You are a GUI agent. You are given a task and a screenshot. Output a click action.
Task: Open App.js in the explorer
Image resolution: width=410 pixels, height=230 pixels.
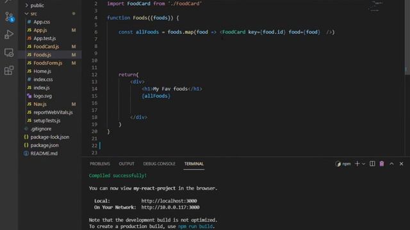[40, 30]
